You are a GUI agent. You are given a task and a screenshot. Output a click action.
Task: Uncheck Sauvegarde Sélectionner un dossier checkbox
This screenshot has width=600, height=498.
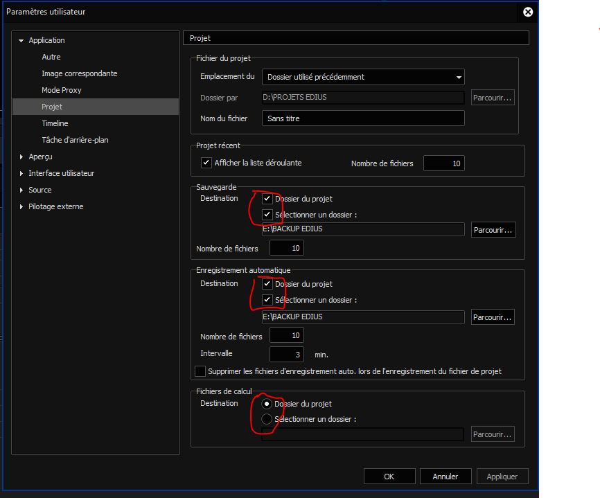coord(267,215)
